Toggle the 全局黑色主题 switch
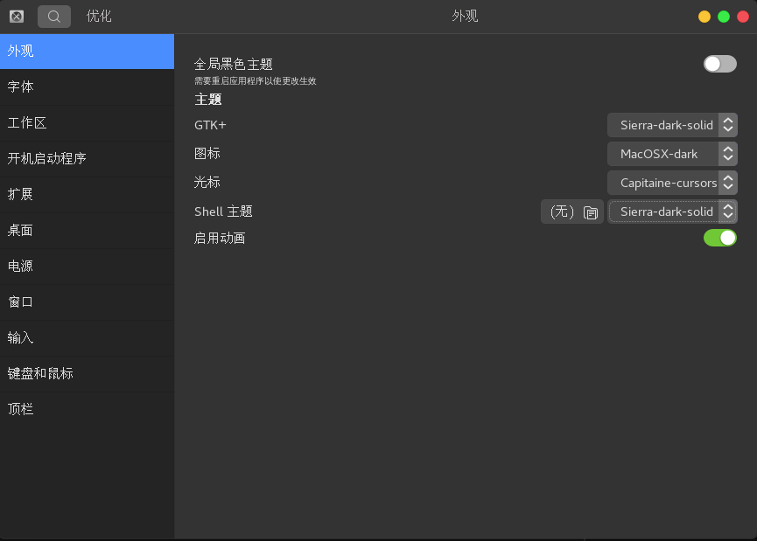Image resolution: width=757 pixels, height=541 pixels. (720, 64)
